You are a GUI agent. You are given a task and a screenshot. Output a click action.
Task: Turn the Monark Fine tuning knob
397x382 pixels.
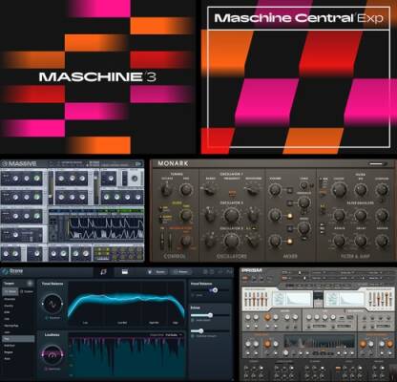186,190
